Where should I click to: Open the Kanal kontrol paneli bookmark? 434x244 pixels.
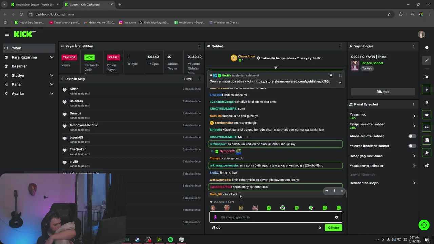tap(64, 23)
